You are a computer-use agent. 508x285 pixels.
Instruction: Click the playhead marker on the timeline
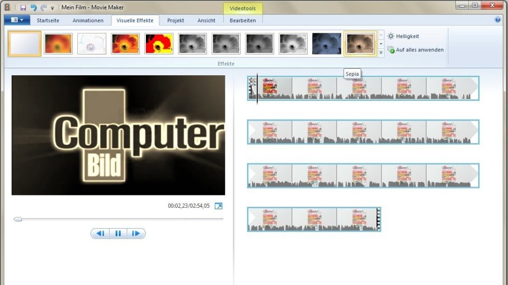(x=257, y=88)
